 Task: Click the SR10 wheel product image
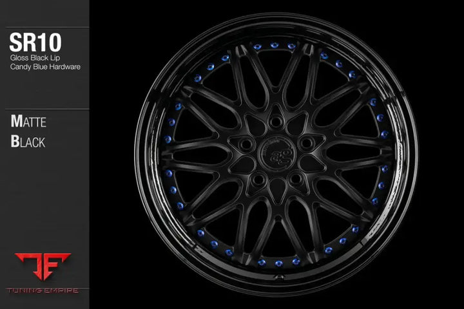coord(276,154)
